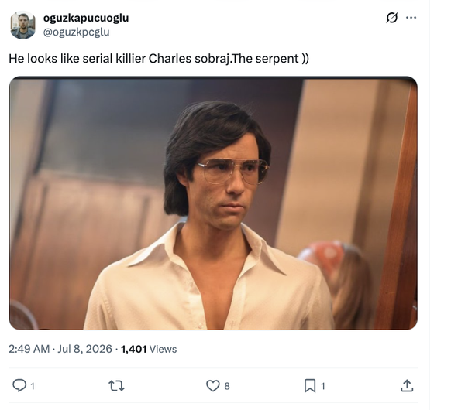
Task: Click the reply count of 1
Action: point(33,386)
